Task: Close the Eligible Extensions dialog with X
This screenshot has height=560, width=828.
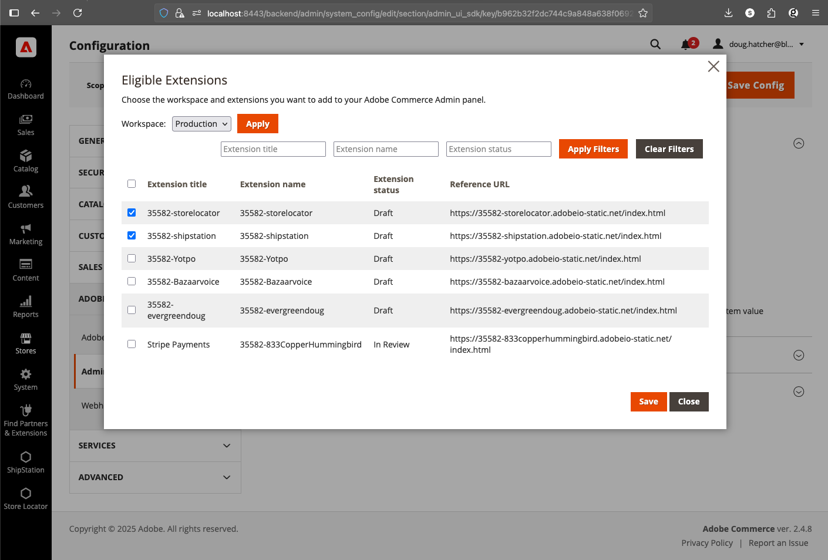Action: point(713,66)
